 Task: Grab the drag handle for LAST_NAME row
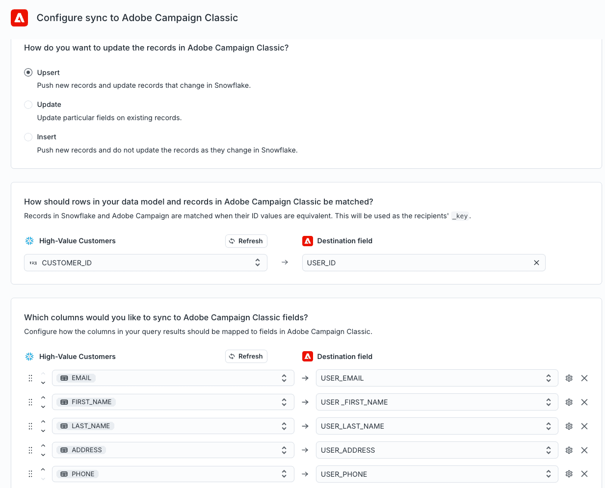pyautogui.click(x=30, y=426)
